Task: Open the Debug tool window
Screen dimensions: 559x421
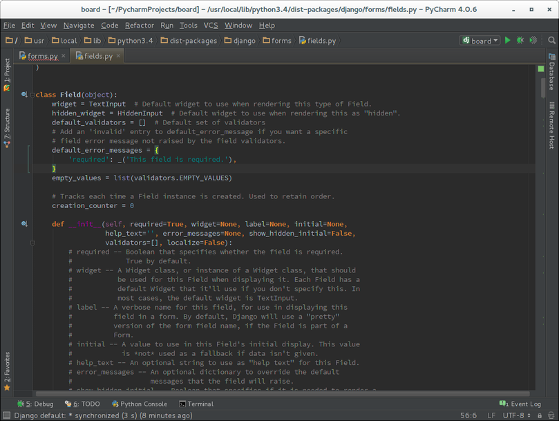Action: pyautogui.click(x=35, y=404)
